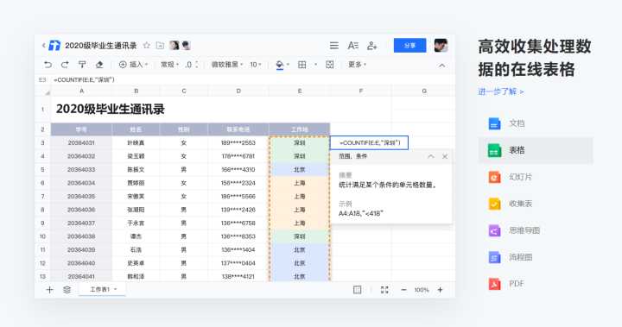Open the font size 10 dropdown

255,64
